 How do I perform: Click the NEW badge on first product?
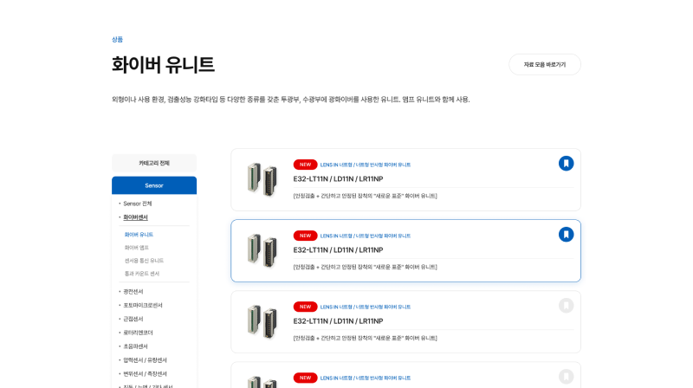305,165
